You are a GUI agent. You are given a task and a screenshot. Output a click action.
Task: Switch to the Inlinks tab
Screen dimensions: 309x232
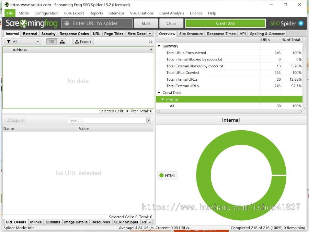pyautogui.click(x=36, y=222)
